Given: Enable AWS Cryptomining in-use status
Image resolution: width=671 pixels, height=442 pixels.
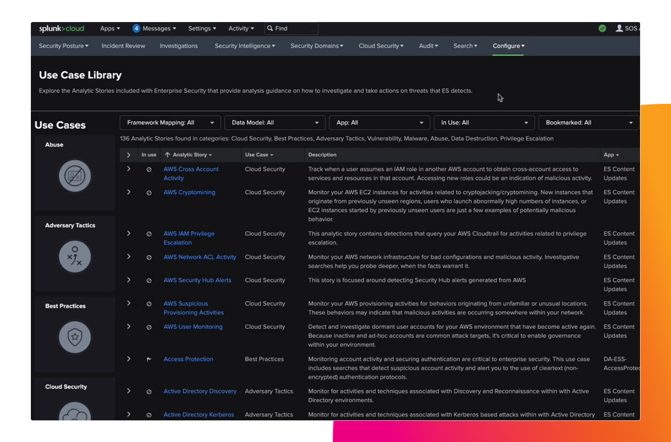Looking at the screenshot, I should pyautogui.click(x=149, y=192).
